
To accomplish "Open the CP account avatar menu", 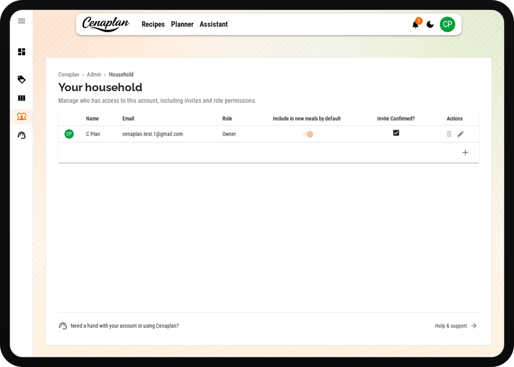I will click(447, 24).
